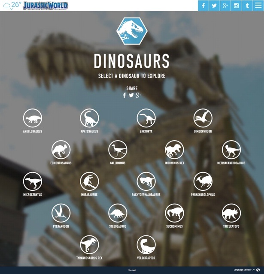Share on Twitter under SHARE label
Image resolution: width=264 pixels, height=274 pixels.
(131, 95)
